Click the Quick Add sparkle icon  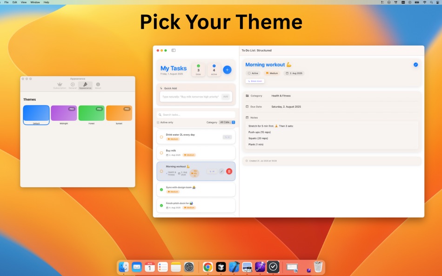pyautogui.click(x=161, y=88)
